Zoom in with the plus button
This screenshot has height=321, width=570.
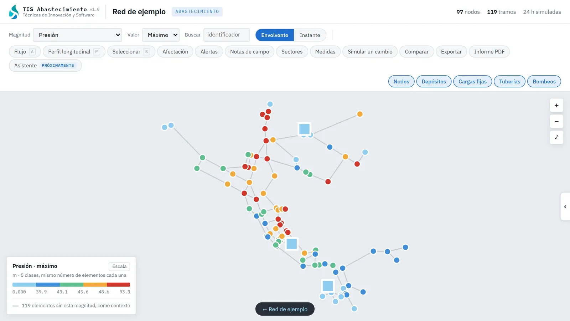[x=556, y=106]
